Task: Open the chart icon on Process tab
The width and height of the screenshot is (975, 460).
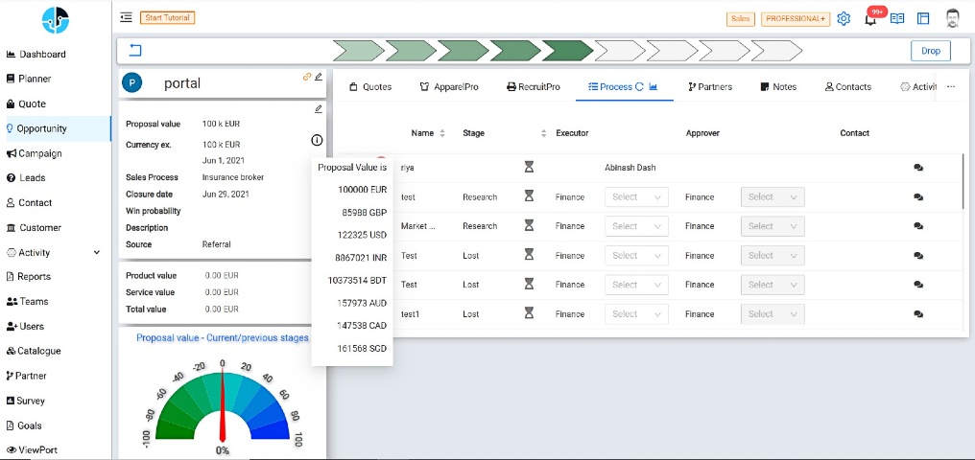Action: pos(653,87)
